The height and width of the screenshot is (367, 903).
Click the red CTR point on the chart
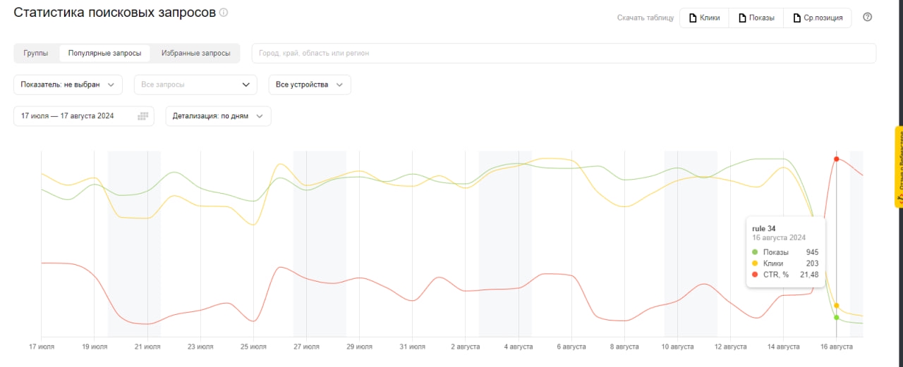[837, 158]
